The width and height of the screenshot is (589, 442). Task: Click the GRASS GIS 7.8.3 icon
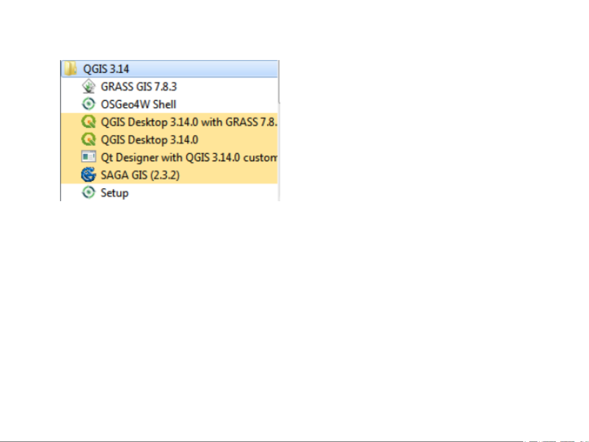[88, 87]
